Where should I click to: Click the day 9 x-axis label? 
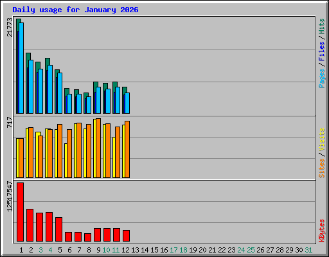point(98,250)
